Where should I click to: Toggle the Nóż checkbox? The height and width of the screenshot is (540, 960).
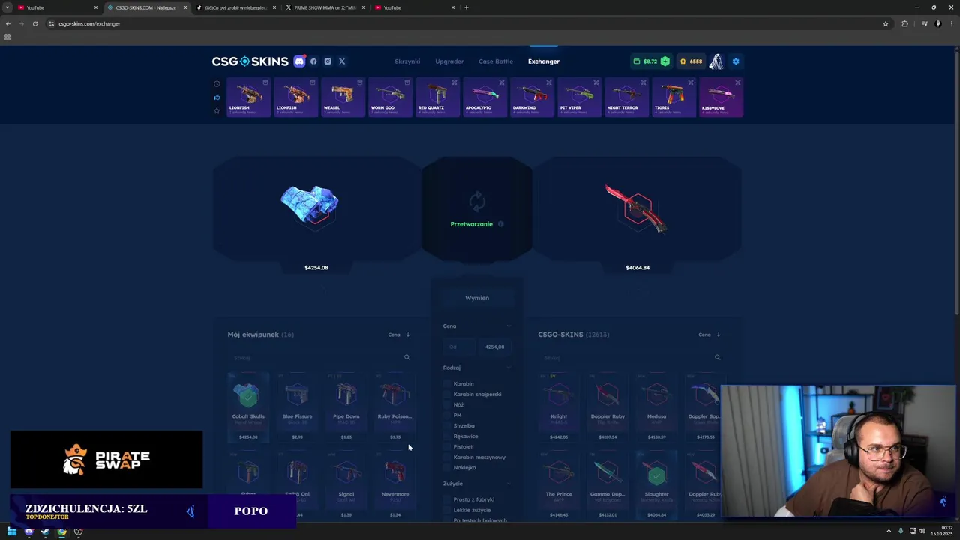[448, 405]
